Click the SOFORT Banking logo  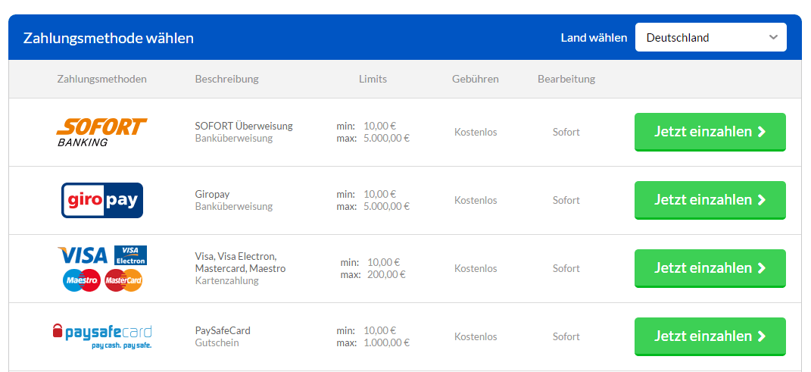coord(102,132)
